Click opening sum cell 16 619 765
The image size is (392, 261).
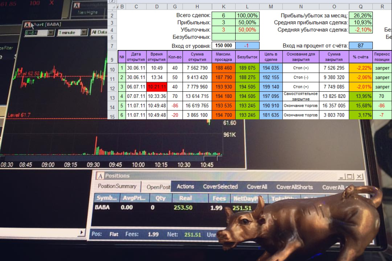pyautogui.click(x=197, y=106)
